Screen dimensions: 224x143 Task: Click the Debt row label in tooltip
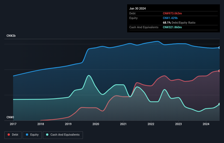(x=132, y=13)
